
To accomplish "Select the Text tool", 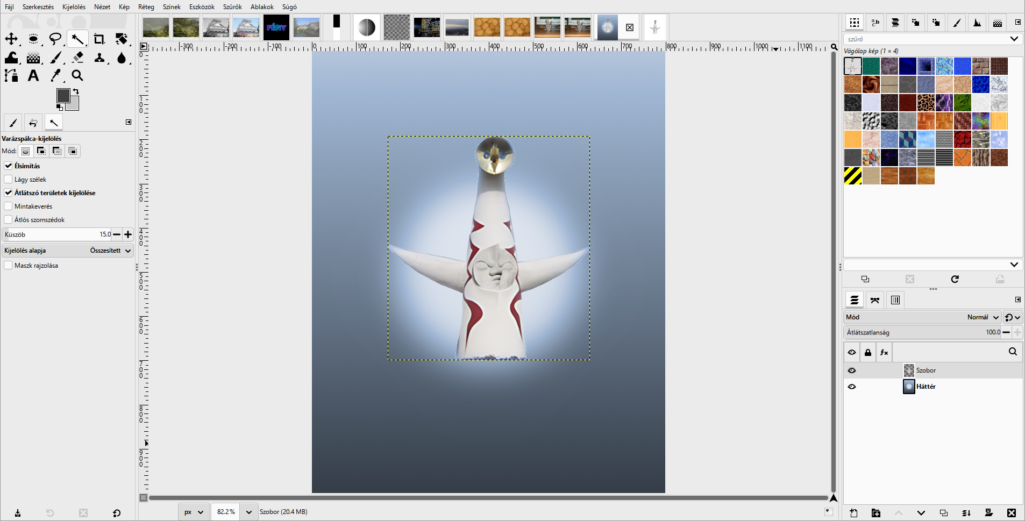I will pos(33,76).
